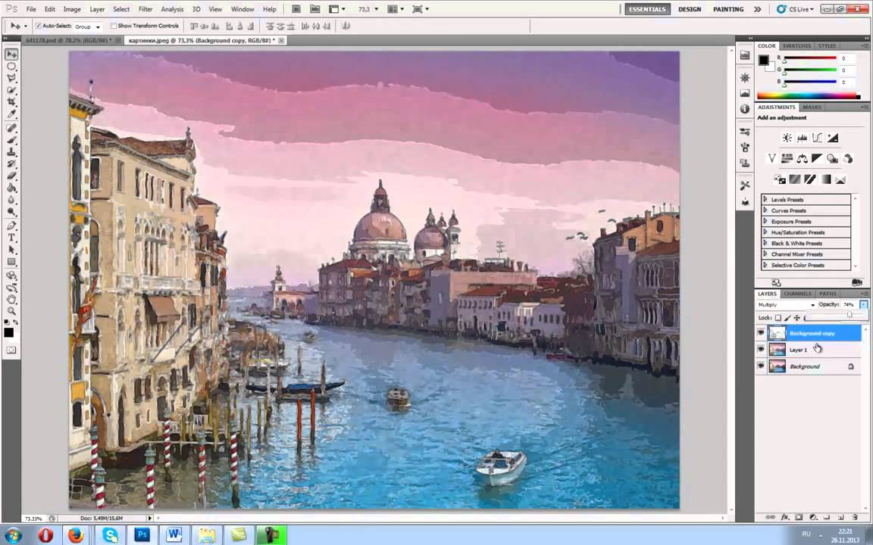This screenshot has width=873, height=545.
Task: Open the Multiply blend mode dropdown
Action: [x=786, y=305]
